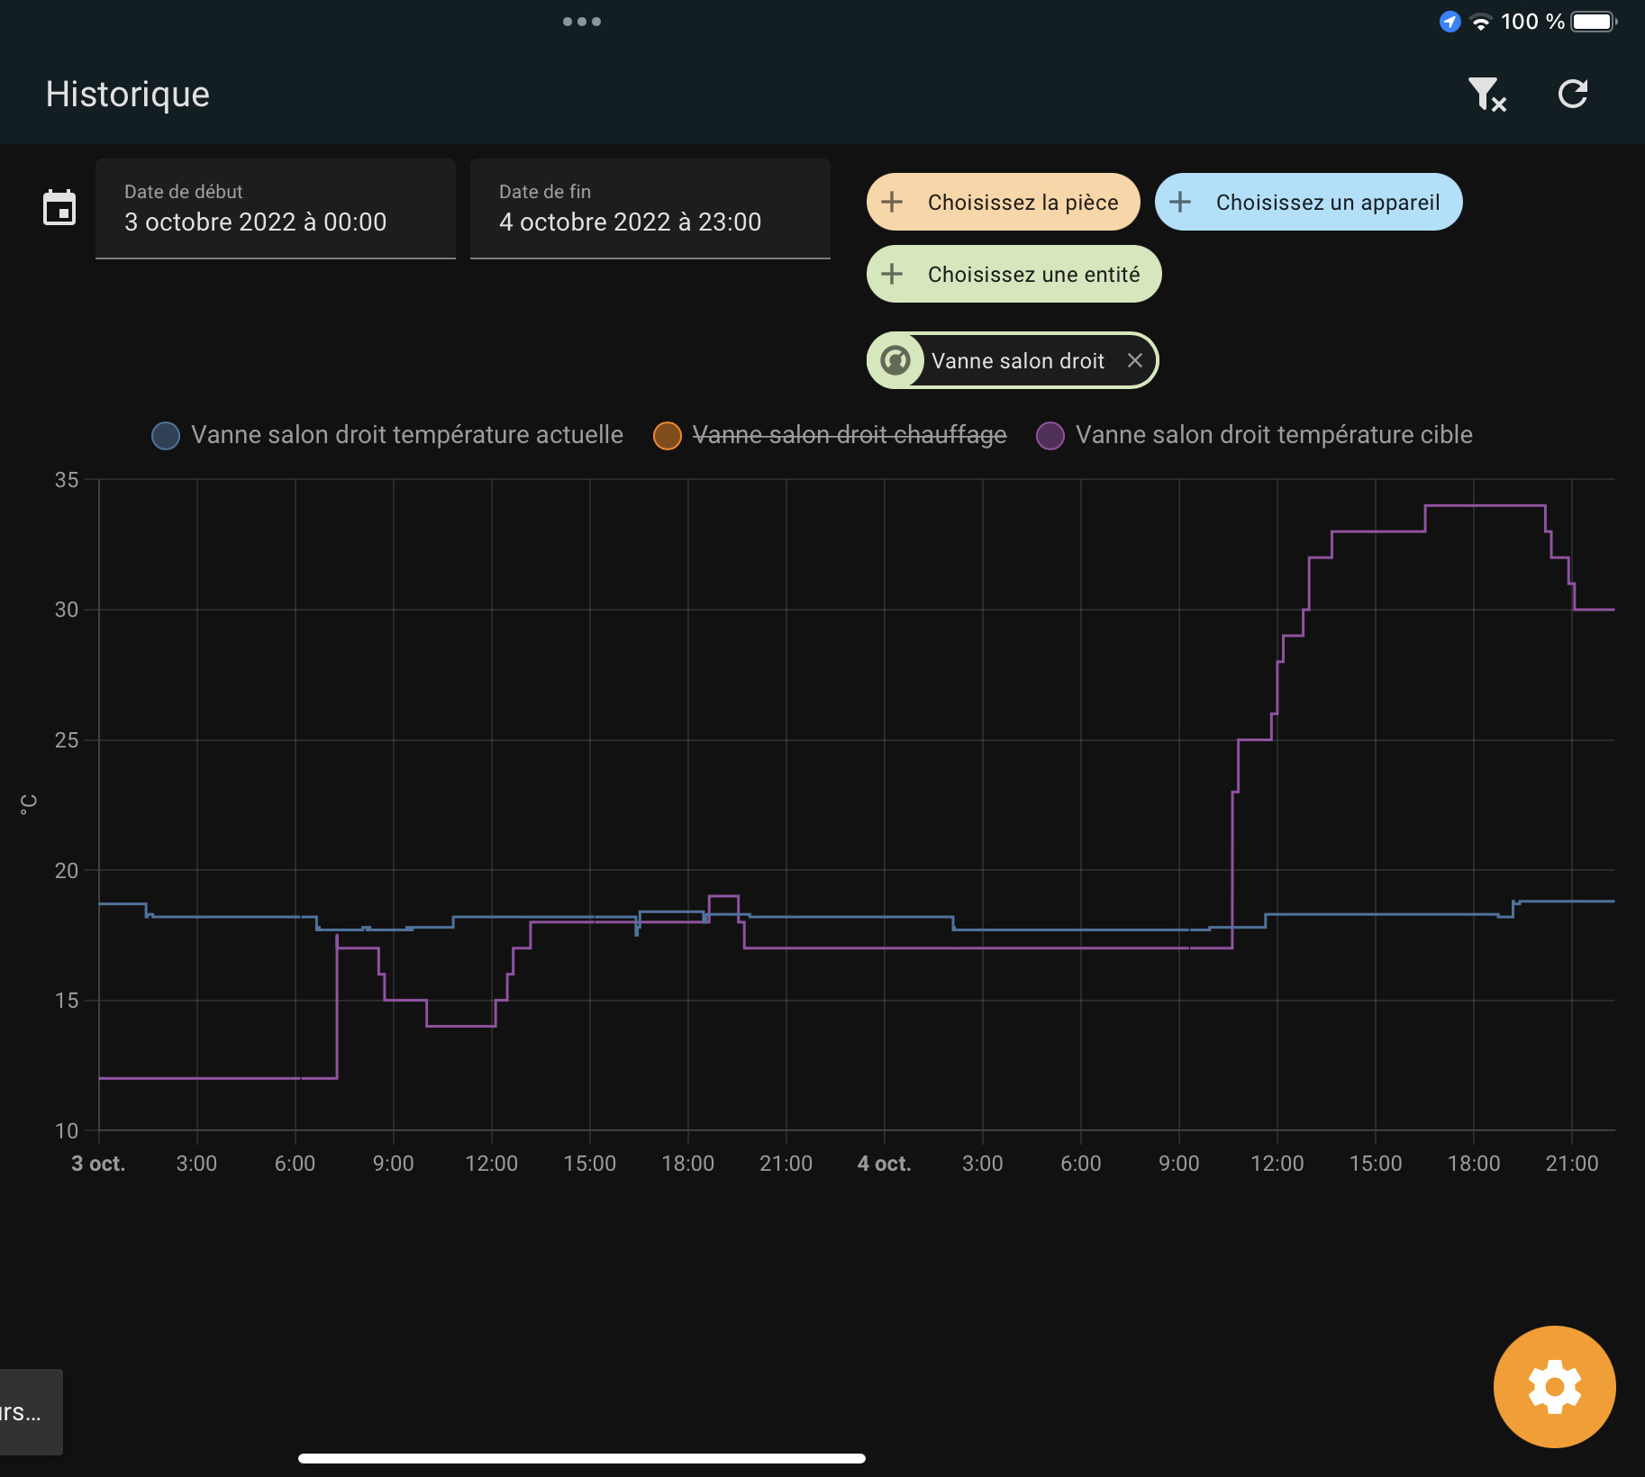This screenshot has width=1645, height=1477.
Task: Click the avatar icon on Vanne salon droit chip
Action: [896, 359]
